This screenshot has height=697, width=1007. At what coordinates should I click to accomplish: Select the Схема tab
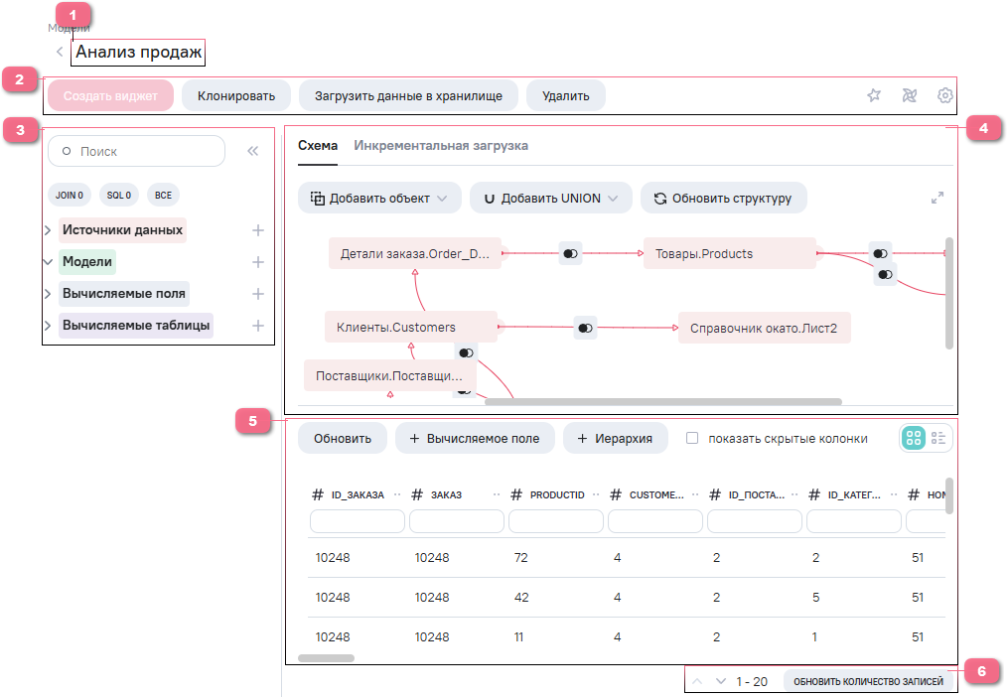coord(318,145)
